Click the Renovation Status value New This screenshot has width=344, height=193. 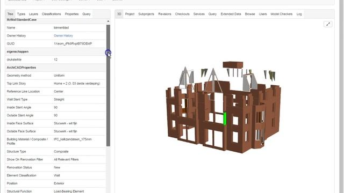click(x=57, y=167)
